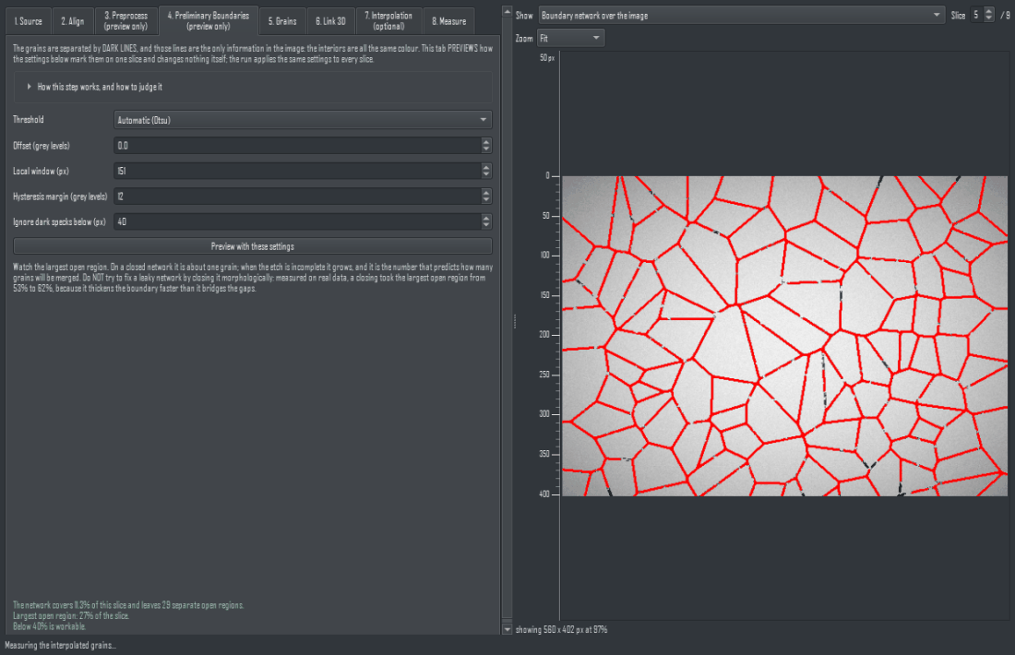Image resolution: width=1015 pixels, height=655 pixels.
Task: Click the Local window (px) value field
Action: pyautogui.click(x=298, y=171)
